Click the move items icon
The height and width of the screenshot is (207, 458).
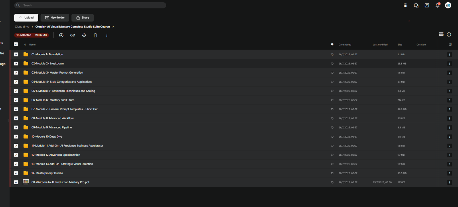[x=84, y=35]
